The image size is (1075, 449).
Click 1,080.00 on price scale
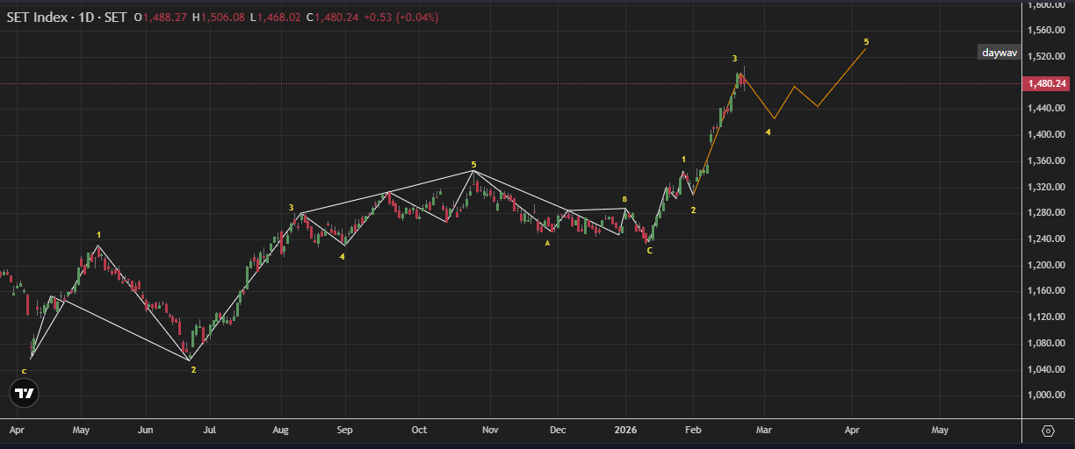(1046, 343)
